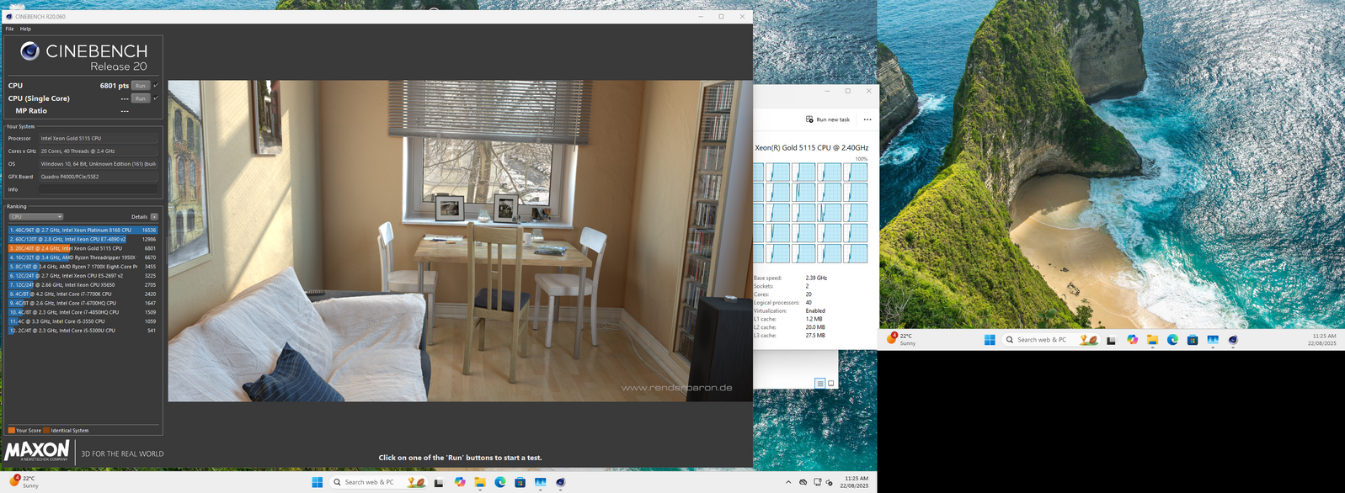Open the Help menu in Cinebench
Screen dimensions: 1345x493
point(25,29)
